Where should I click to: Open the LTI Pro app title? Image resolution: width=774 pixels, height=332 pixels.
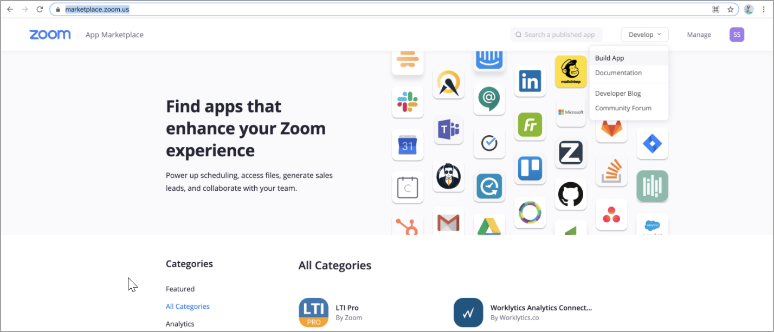pos(347,308)
